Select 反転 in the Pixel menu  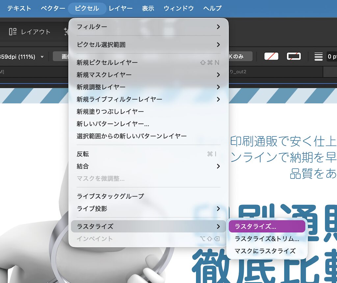[148, 154]
